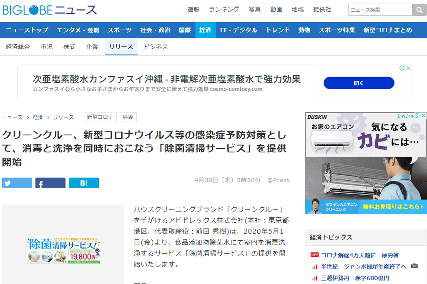Open 地域 in top navigation
Screen dimensions: 427x284
coord(298,10)
